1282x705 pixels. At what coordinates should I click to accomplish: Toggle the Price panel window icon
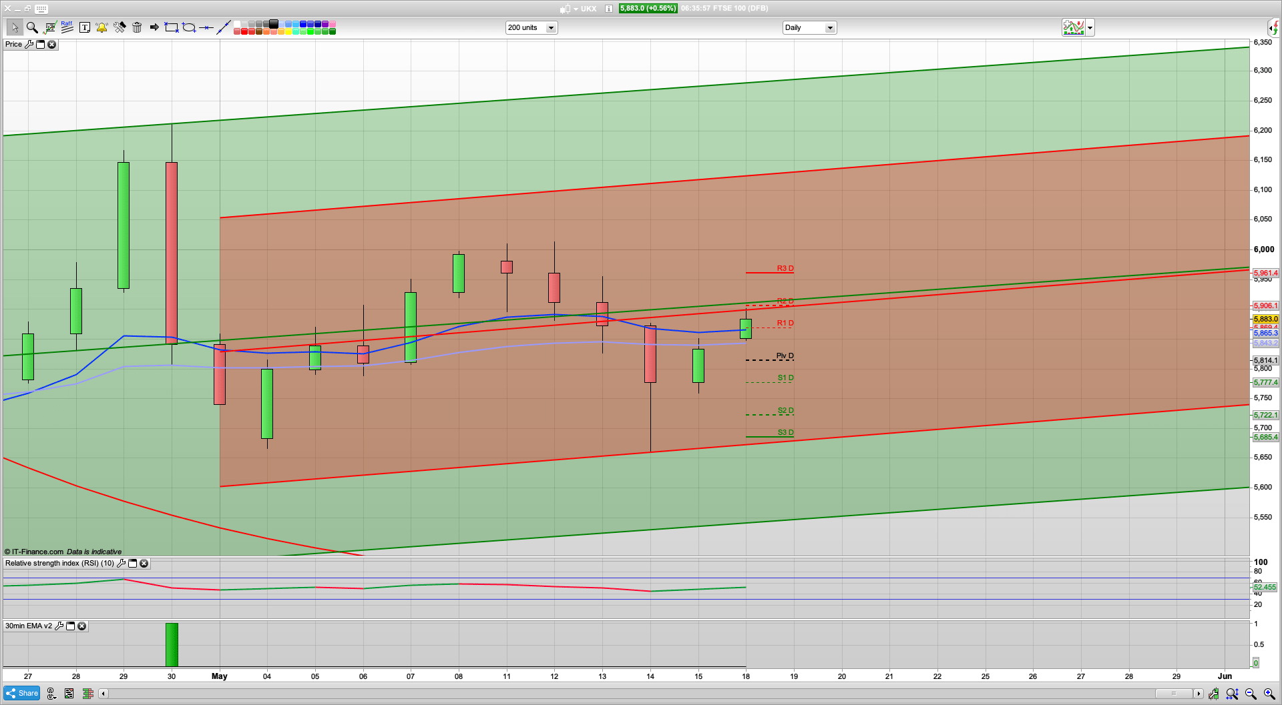40,45
